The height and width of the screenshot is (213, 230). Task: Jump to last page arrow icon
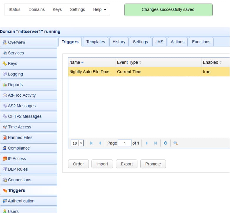coord(156,143)
